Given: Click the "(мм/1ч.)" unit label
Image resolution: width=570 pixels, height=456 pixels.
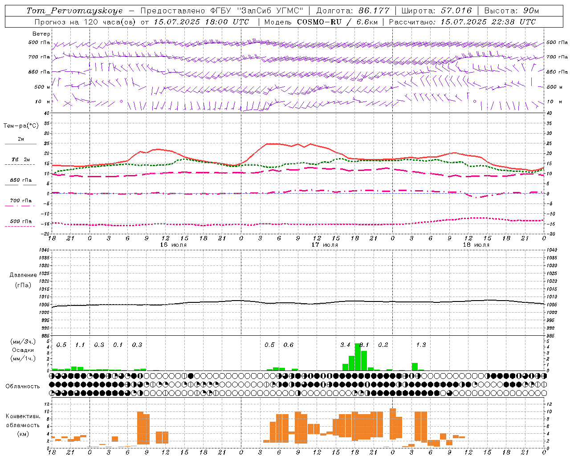Looking at the screenshot, I should (23, 358).
